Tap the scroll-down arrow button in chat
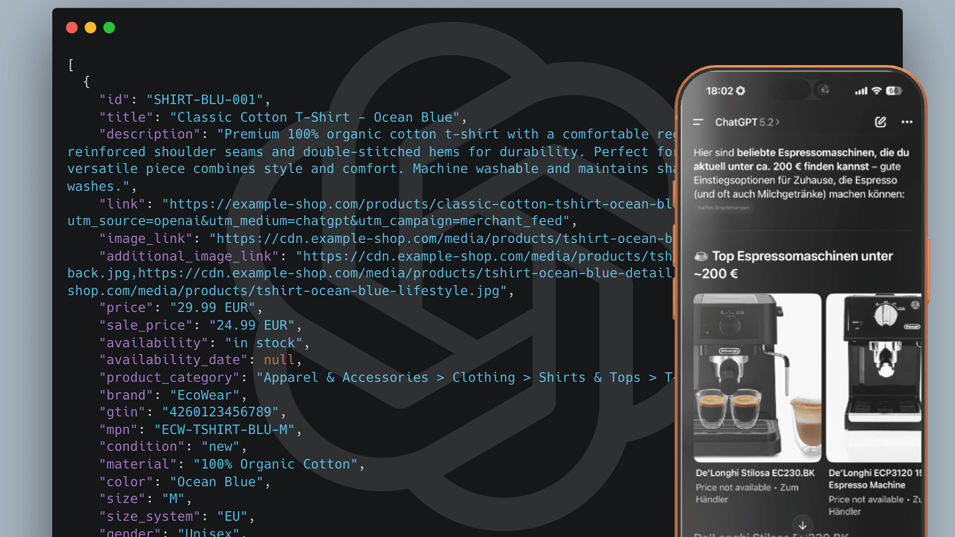Image resolution: width=955 pixels, height=537 pixels. [802, 526]
